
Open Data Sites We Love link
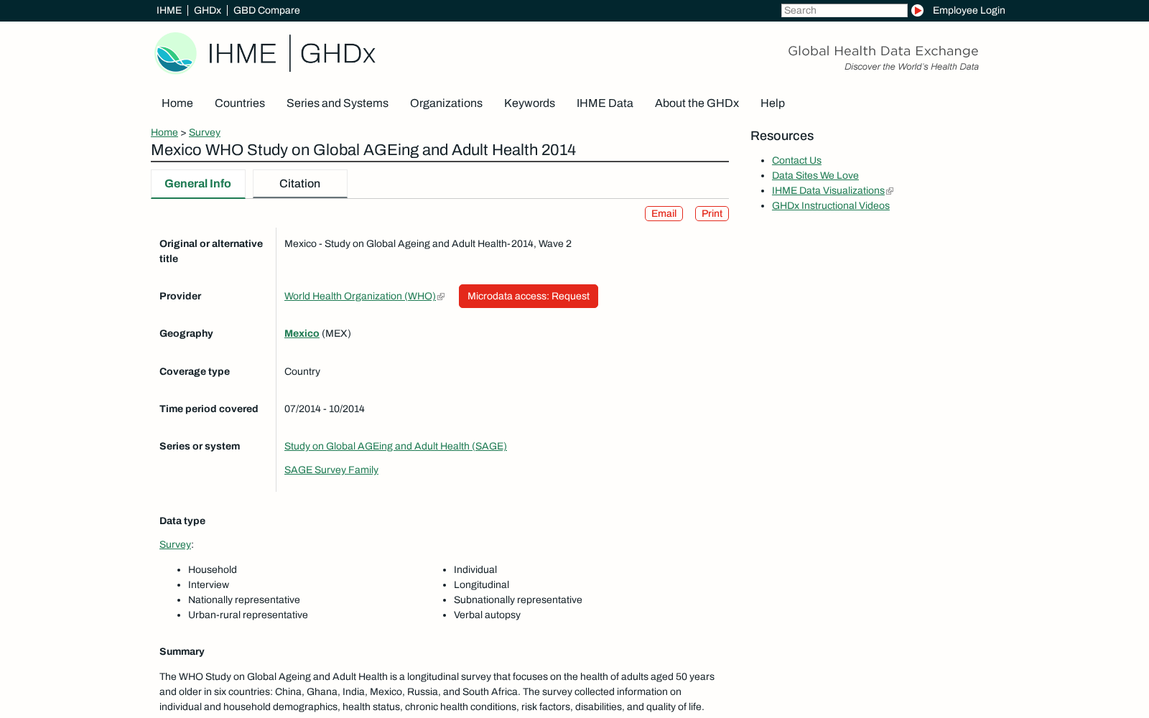click(815, 176)
